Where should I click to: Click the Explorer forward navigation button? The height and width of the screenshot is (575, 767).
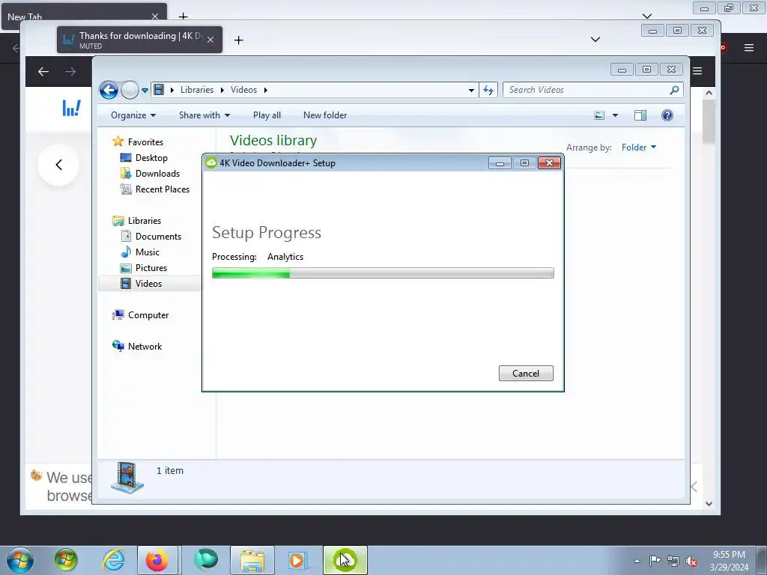[130, 90]
